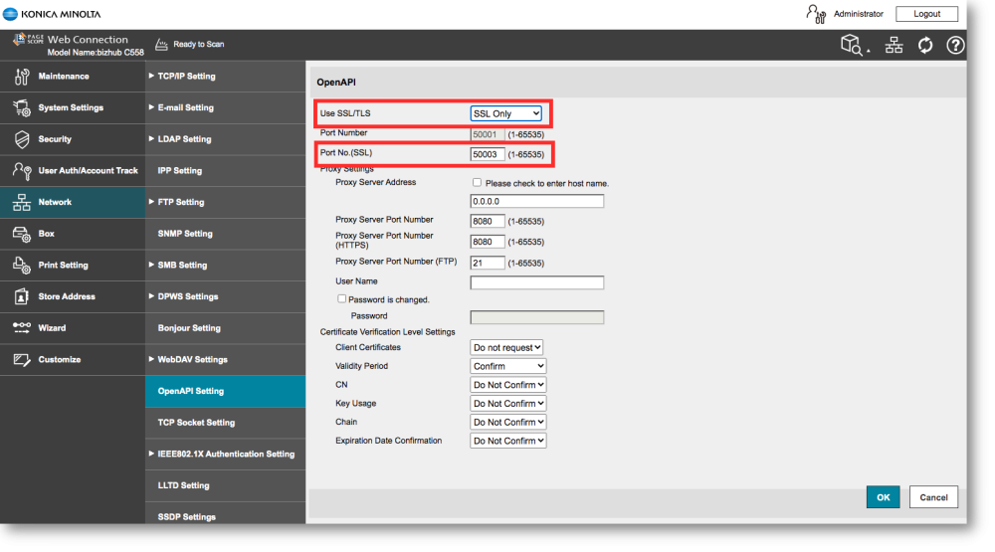Click the OK button

(x=883, y=497)
